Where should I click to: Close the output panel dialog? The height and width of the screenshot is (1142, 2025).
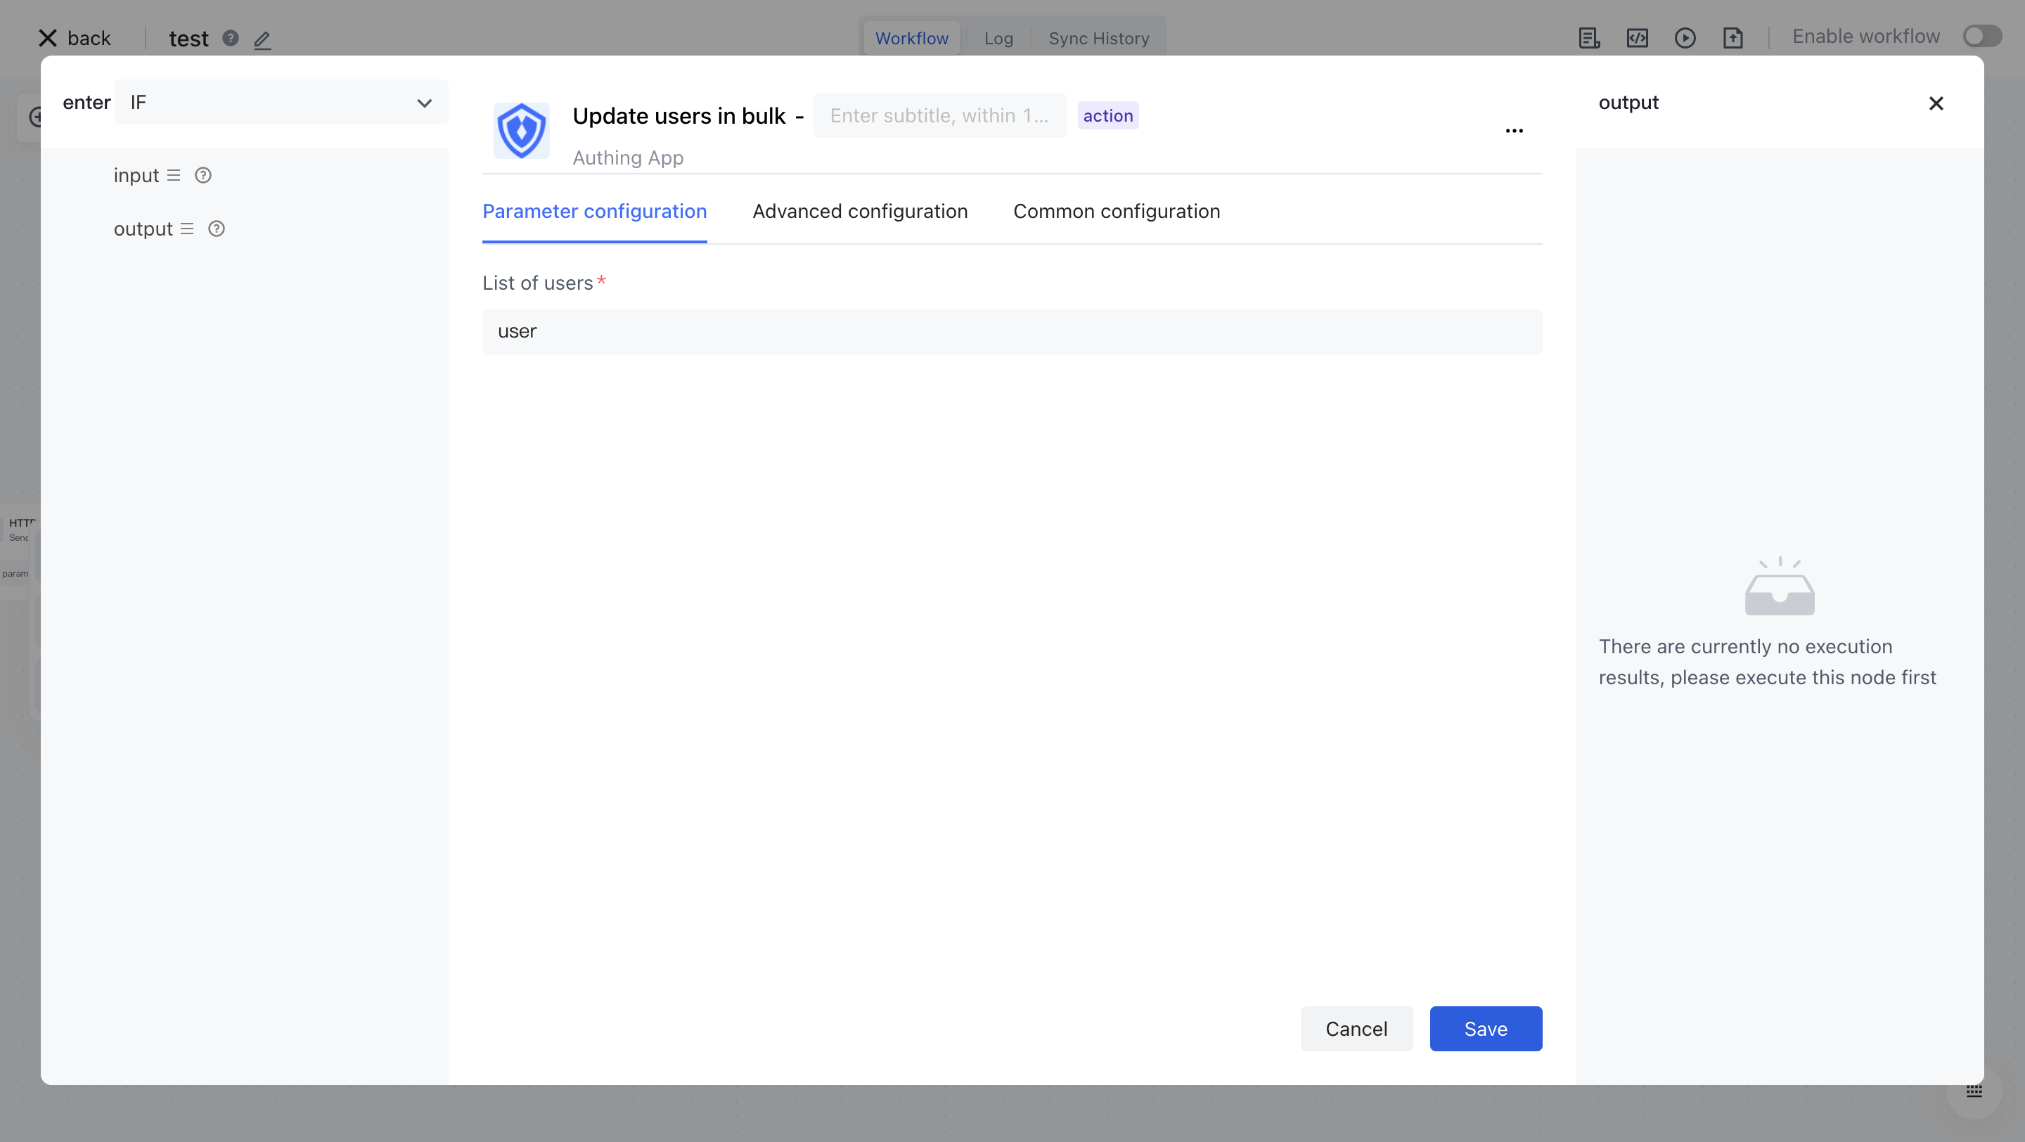point(1936,104)
